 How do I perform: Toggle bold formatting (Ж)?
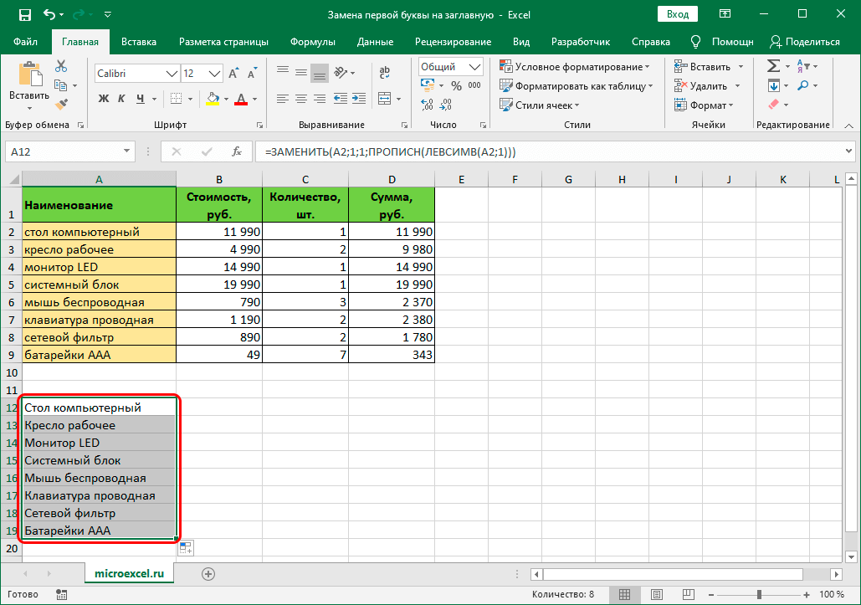(x=104, y=99)
